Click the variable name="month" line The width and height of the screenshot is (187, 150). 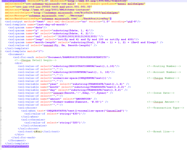(x=74, y=87)
